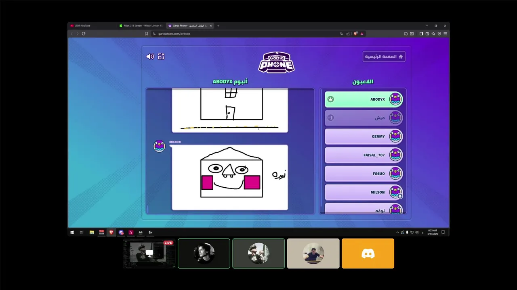
Task: Open the taskbar volume control
Action: [x=416, y=232]
